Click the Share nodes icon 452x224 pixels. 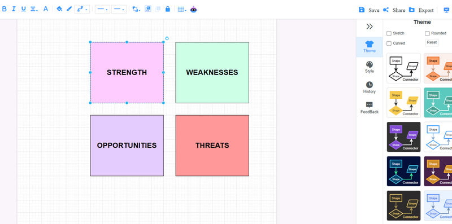(386, 10)
